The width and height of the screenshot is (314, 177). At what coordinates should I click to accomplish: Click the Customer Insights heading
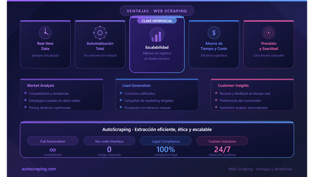click(x=233, y=86)
